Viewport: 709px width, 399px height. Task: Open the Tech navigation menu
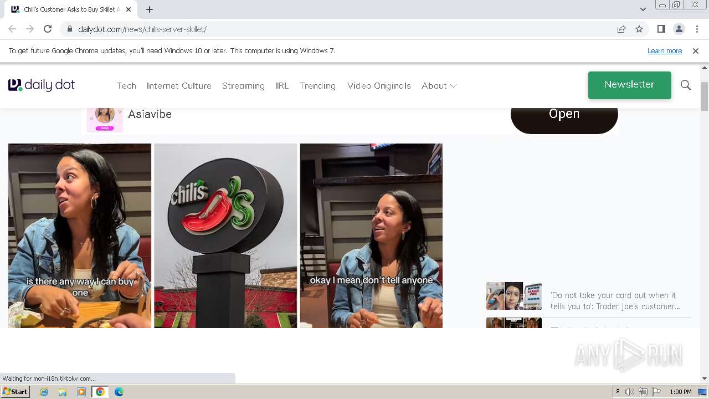click(126, 85)
